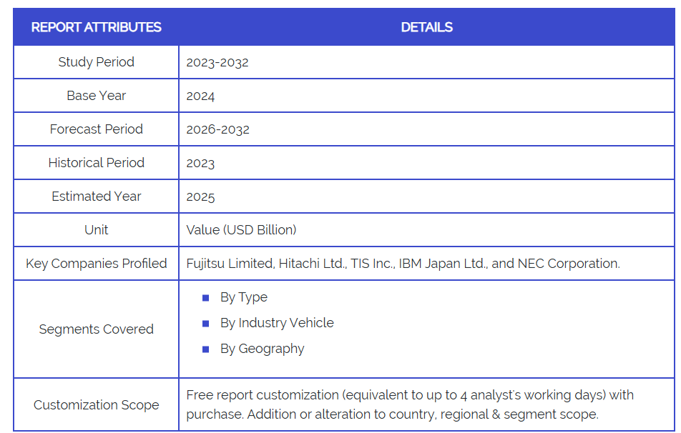This screenshot has height=433, width=681.
Task: Select the By Industry Vehicle list item
Action: (277, 323)
